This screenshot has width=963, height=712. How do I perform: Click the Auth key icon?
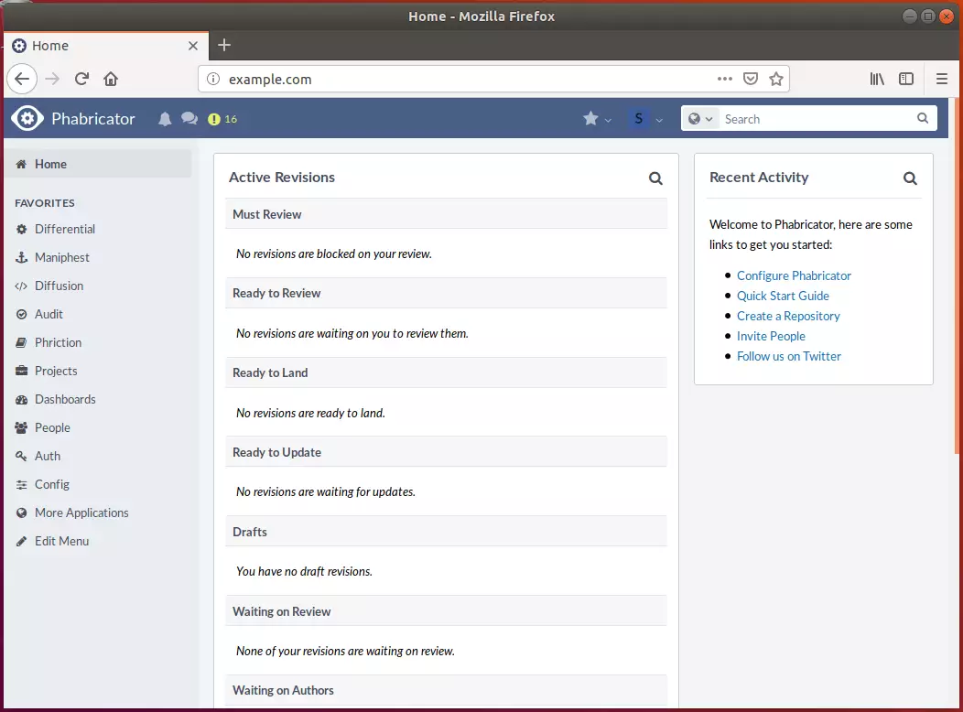[x=21, y=456]
